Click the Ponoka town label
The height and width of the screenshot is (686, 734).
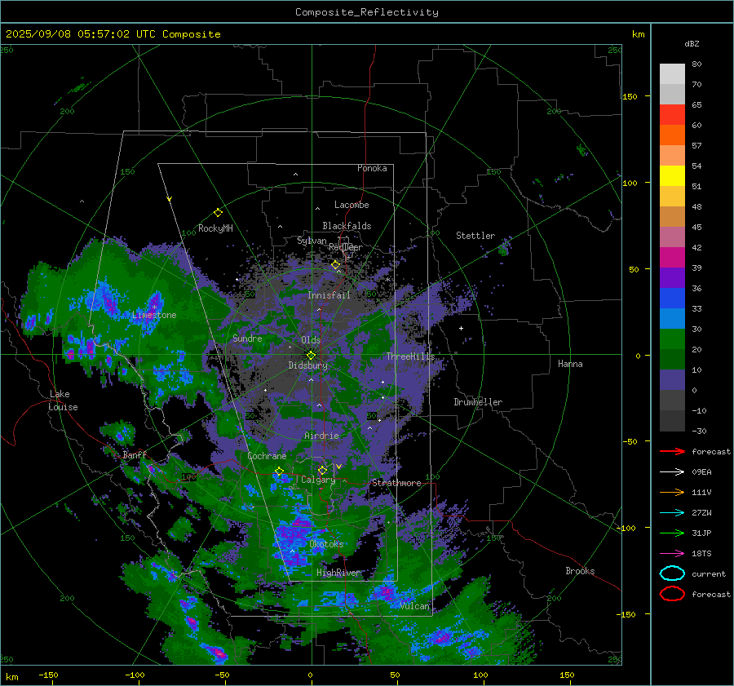point(372,168)
